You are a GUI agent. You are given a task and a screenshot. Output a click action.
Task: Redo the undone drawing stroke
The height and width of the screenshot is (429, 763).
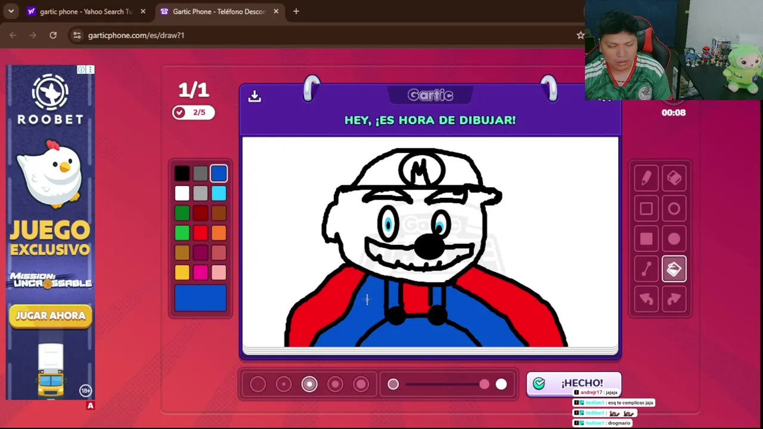pyautogui.click(x=674, y=299)
